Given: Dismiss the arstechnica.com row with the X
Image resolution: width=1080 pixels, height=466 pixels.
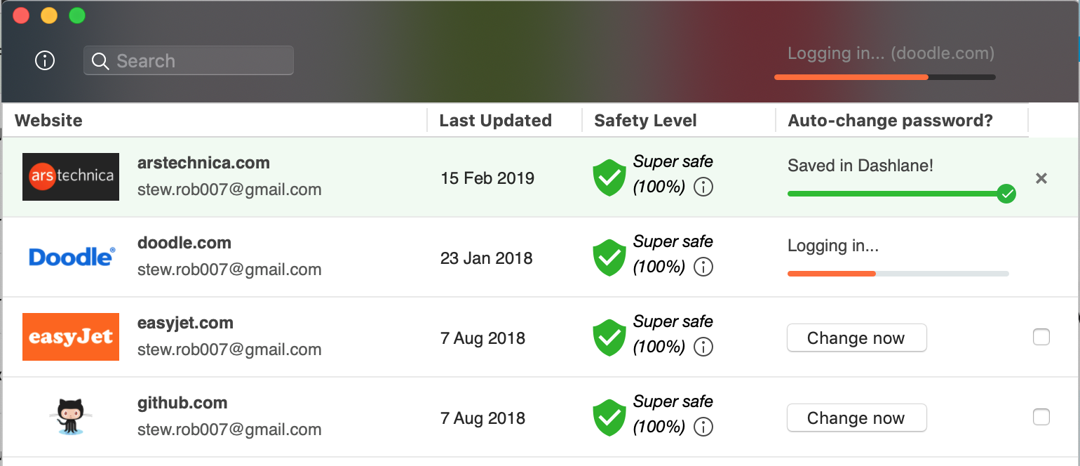Looking at the screenshot, I should [1041, 178].
